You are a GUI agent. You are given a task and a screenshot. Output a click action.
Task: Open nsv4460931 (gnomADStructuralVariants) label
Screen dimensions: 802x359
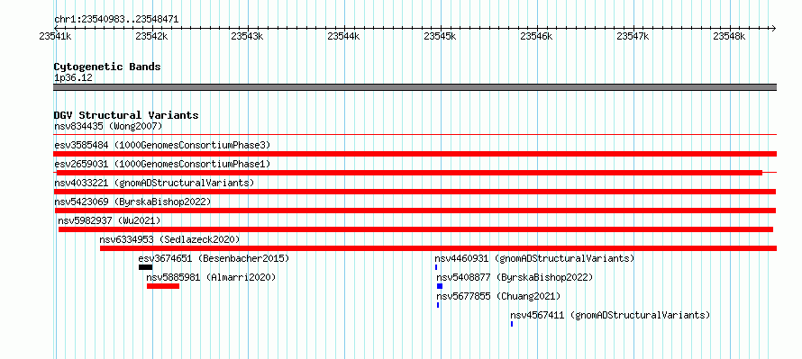534,258
